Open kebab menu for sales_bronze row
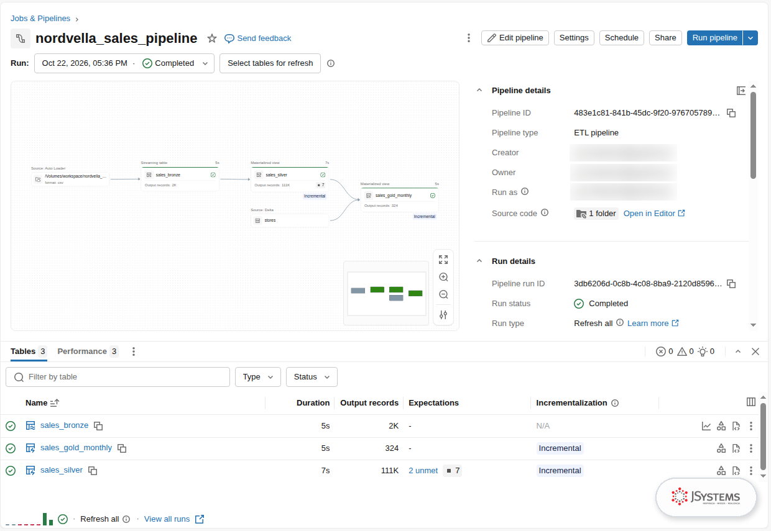The height and width of the screenshot is (531, 771). (751, 426)
